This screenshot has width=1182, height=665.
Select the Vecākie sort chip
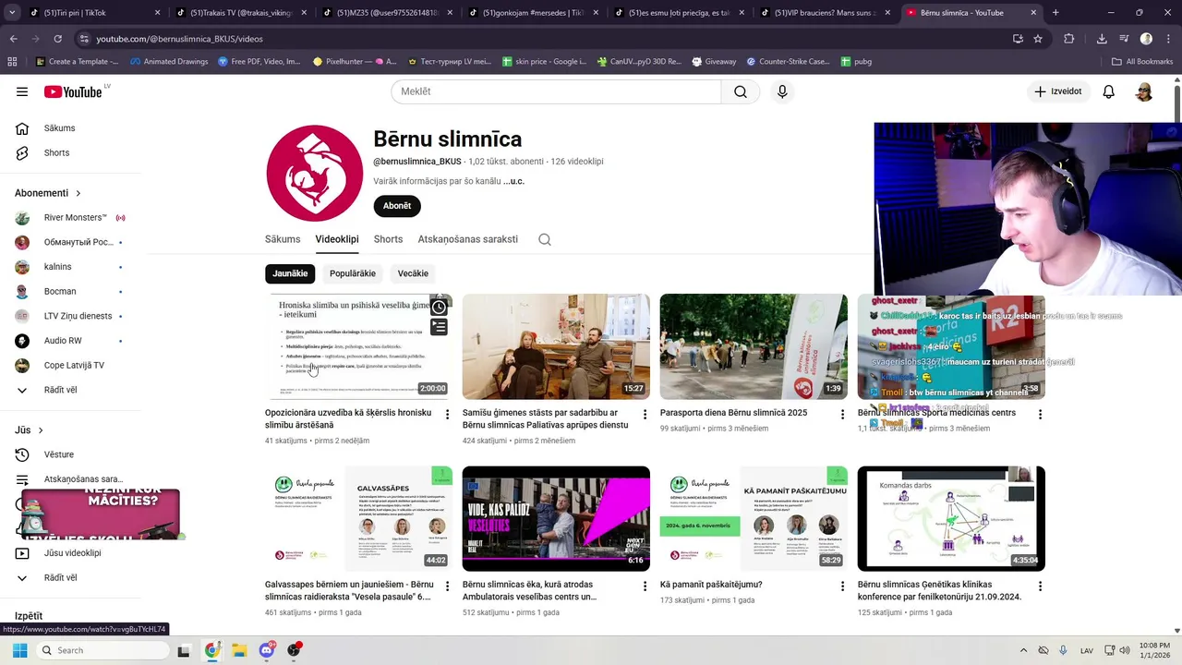click(413, 273)
